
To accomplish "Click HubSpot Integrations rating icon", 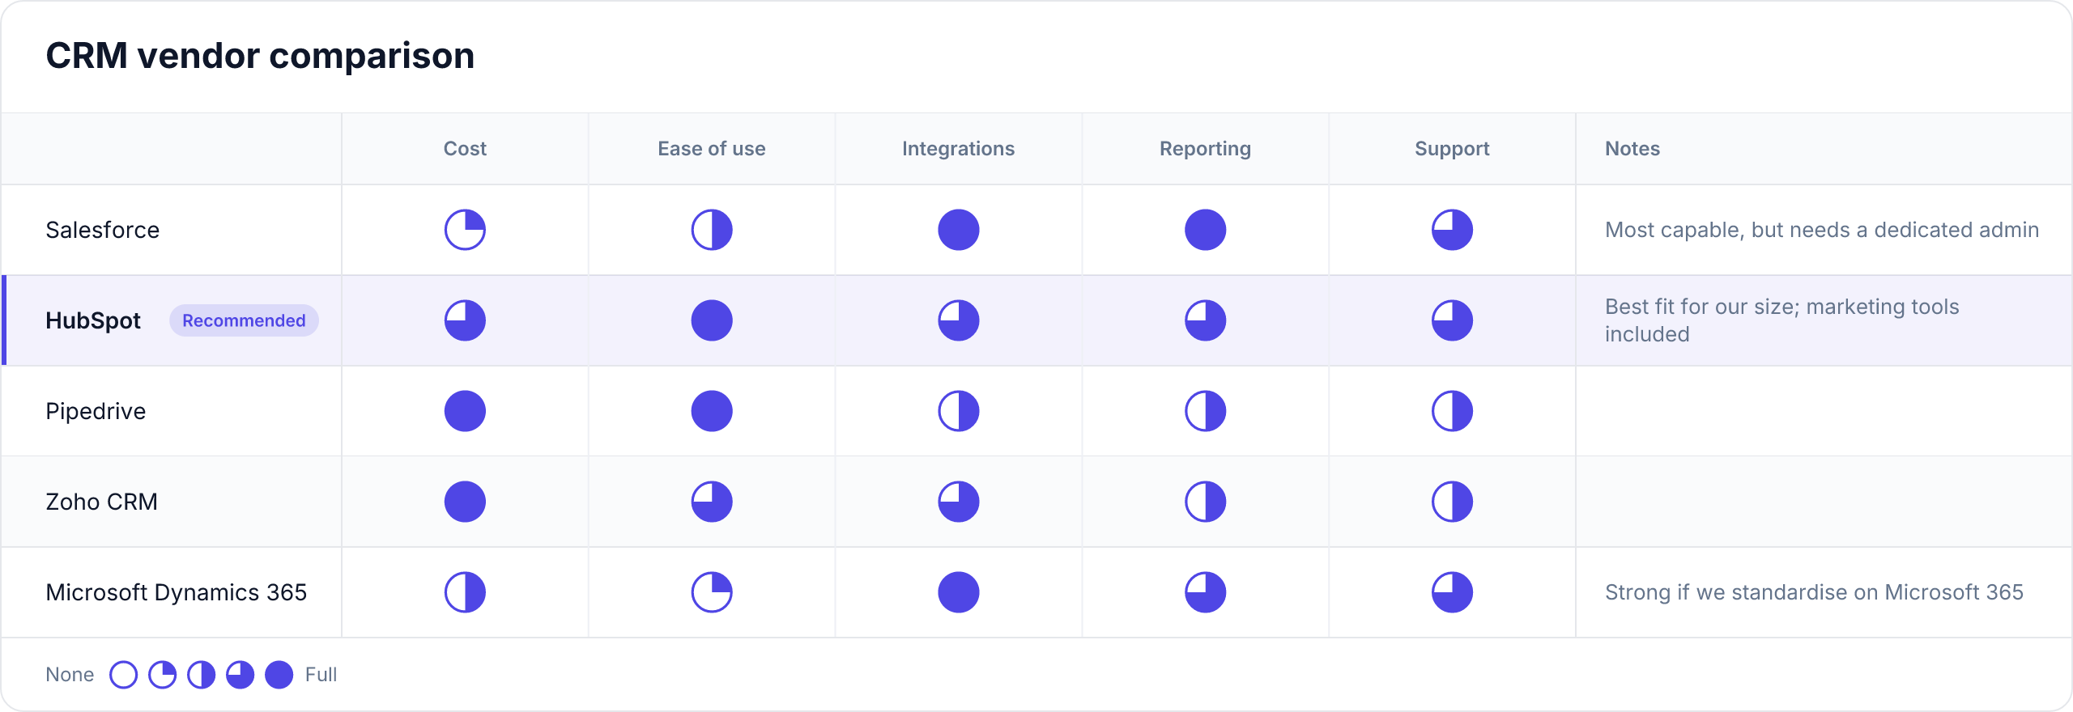I will pos(959,320).
